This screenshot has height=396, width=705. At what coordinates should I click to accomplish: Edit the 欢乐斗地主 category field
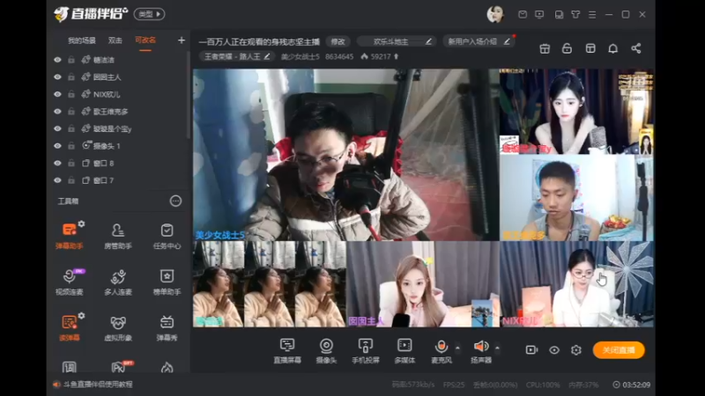click(x=397, y=41)
